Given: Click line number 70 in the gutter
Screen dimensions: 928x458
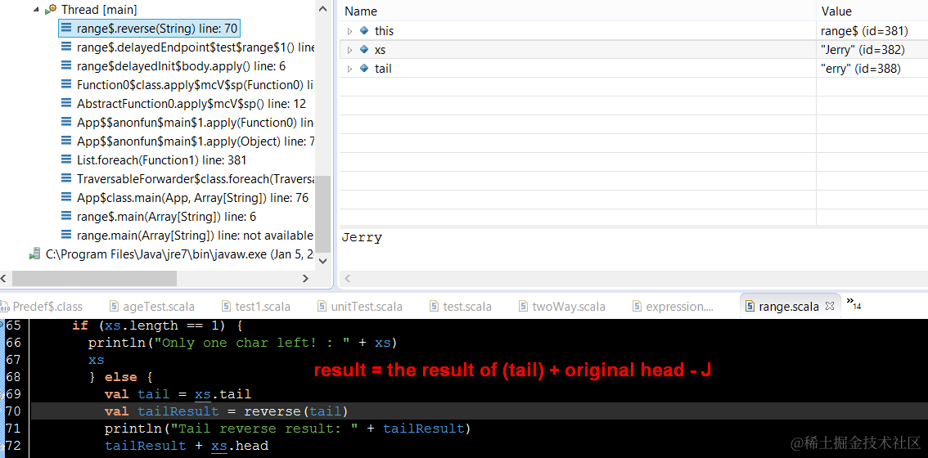Looking at the screenshot, I should (13, 411).
